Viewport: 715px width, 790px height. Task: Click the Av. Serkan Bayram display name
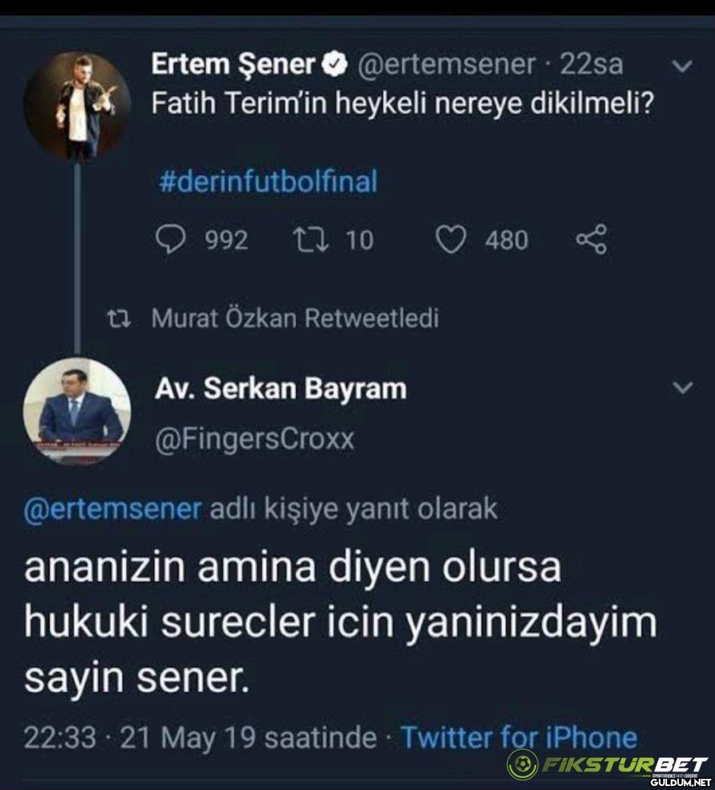click(x=280, y=388)
